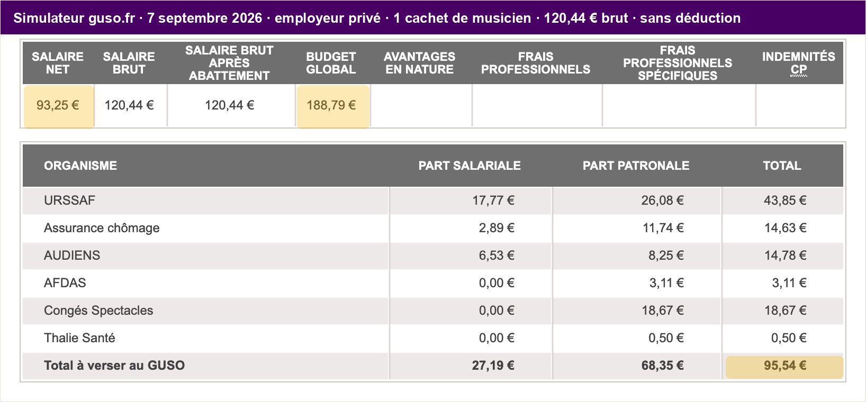866x402 pixels.
Task: Click the 'PART PATRONALE' column header
Action: tap(636, 166)
